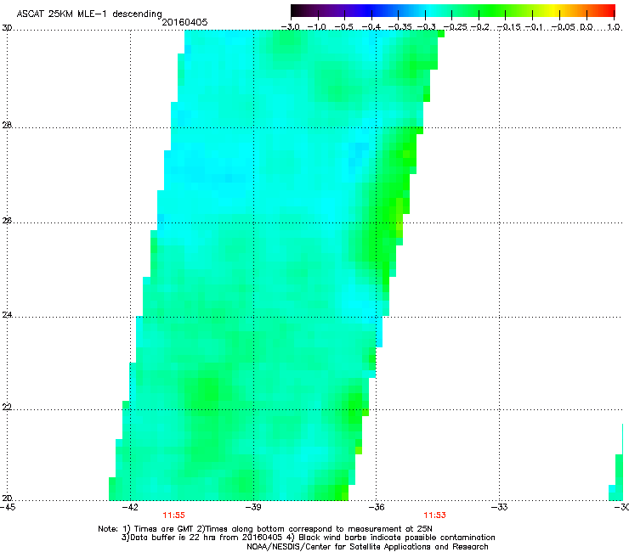Select the -0.35 color scale label
Image resolution: width=629 pixels, height=552 pixels.
click(x=400, y=27)
